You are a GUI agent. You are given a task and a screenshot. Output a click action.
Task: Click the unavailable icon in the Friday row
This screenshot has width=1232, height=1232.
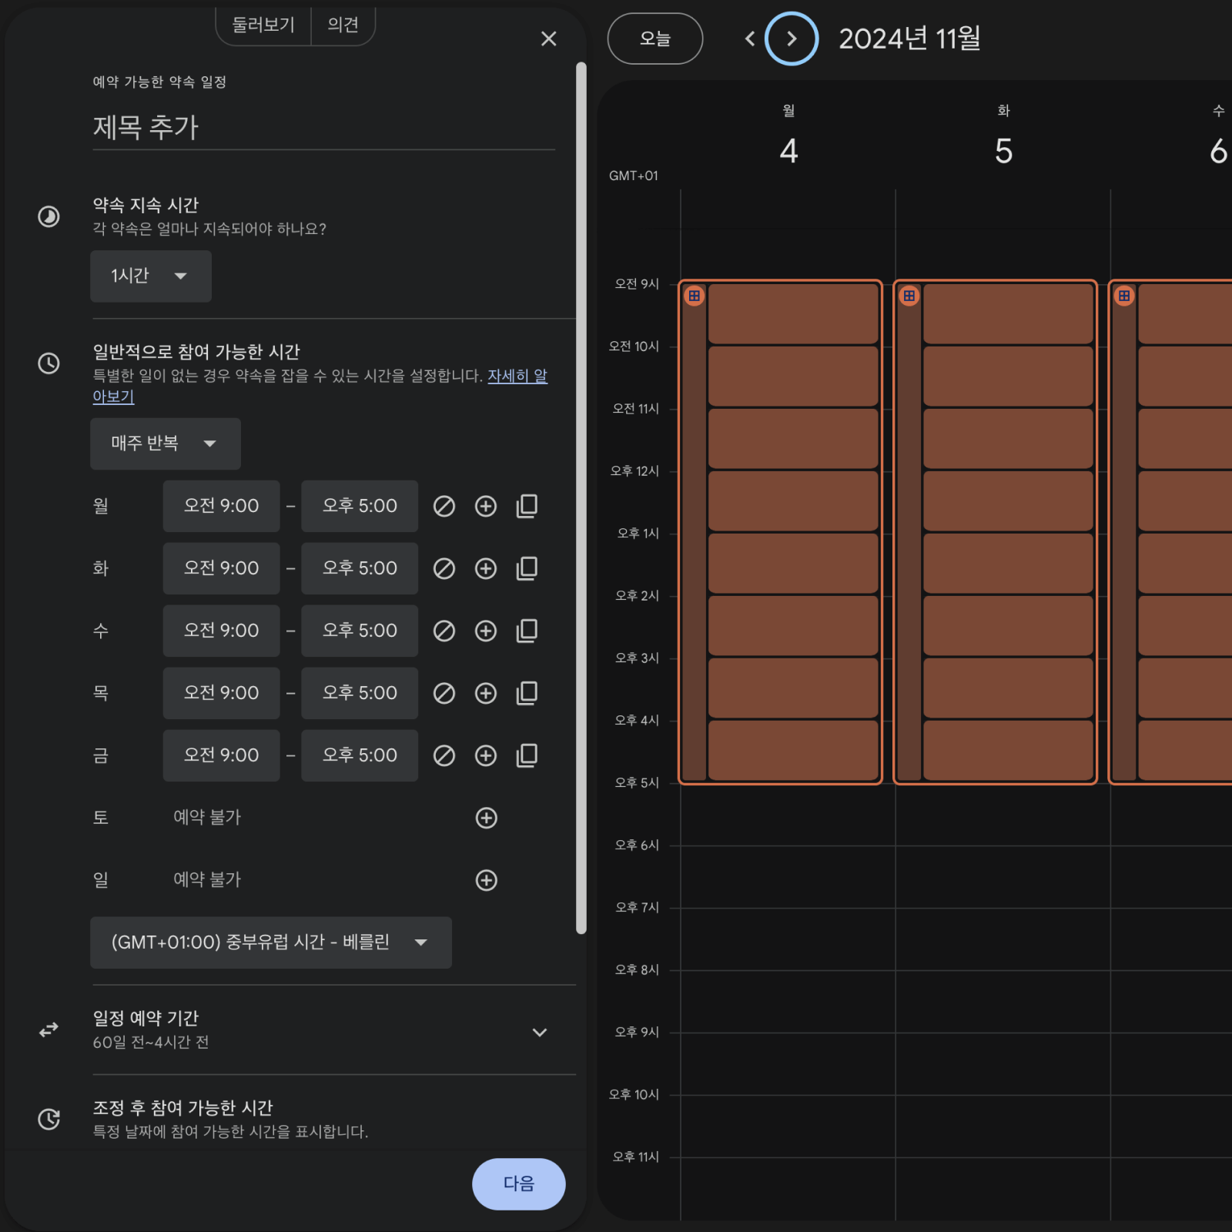coord(444,755)
